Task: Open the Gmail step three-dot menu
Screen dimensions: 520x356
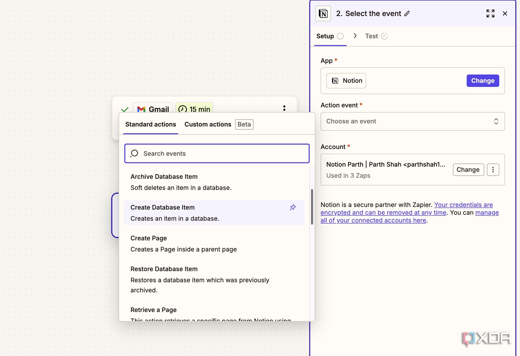Action: (284, 108)
